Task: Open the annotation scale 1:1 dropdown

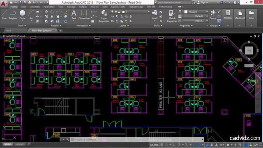Action: (x=222, y=145)
